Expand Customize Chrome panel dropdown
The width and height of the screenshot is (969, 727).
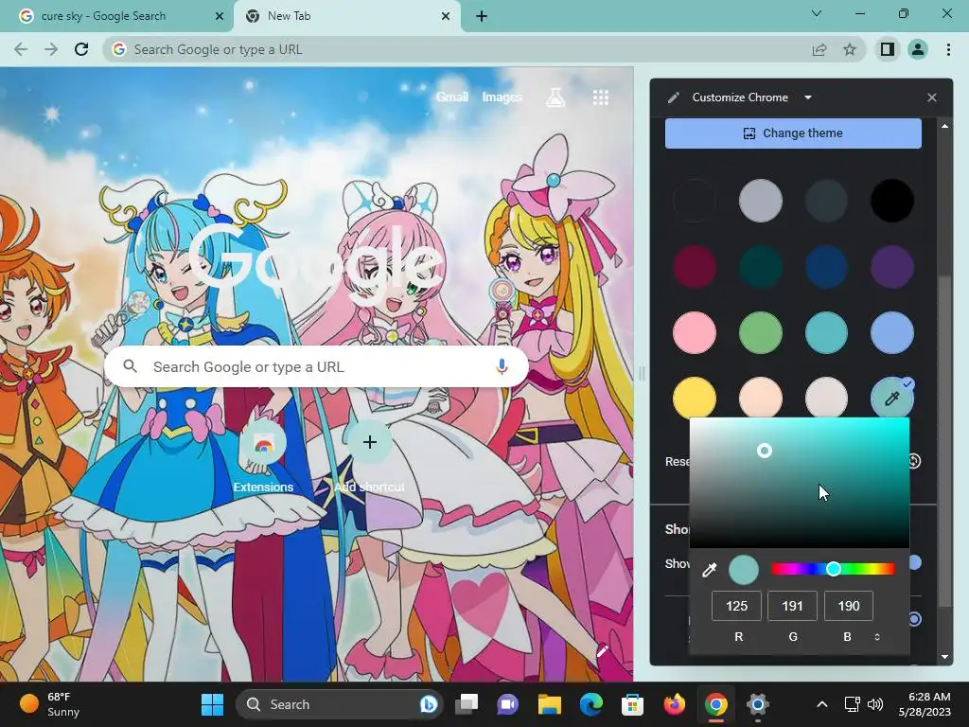[808, 98]
